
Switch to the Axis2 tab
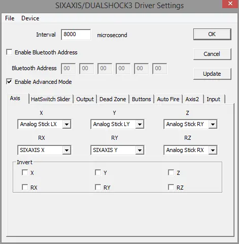point(192,99)
